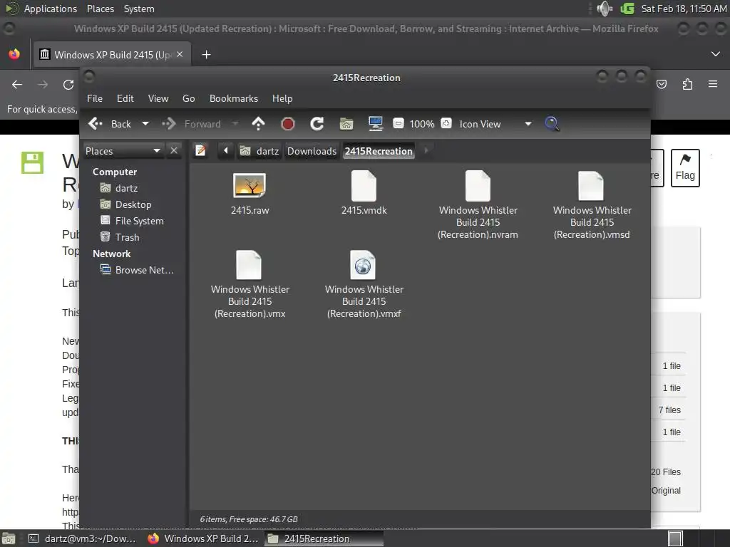Viewport: 730px width, 547px height.
Task: Zoom in with the plus icon
Action: click(446, 123)
